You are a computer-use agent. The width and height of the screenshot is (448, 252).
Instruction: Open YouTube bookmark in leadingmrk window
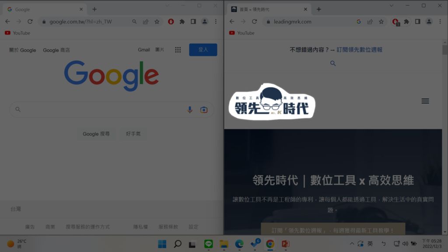tap(241, 33)
